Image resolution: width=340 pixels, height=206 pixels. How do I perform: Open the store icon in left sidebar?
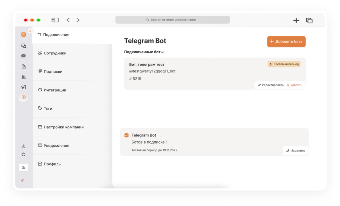click(24, 56)
